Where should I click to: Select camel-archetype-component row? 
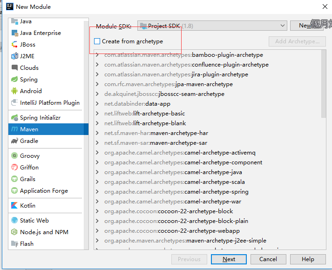click(208, 162)
